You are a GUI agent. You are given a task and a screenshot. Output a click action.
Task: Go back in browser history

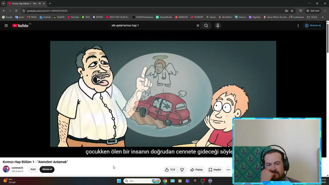tap(4, 11)
